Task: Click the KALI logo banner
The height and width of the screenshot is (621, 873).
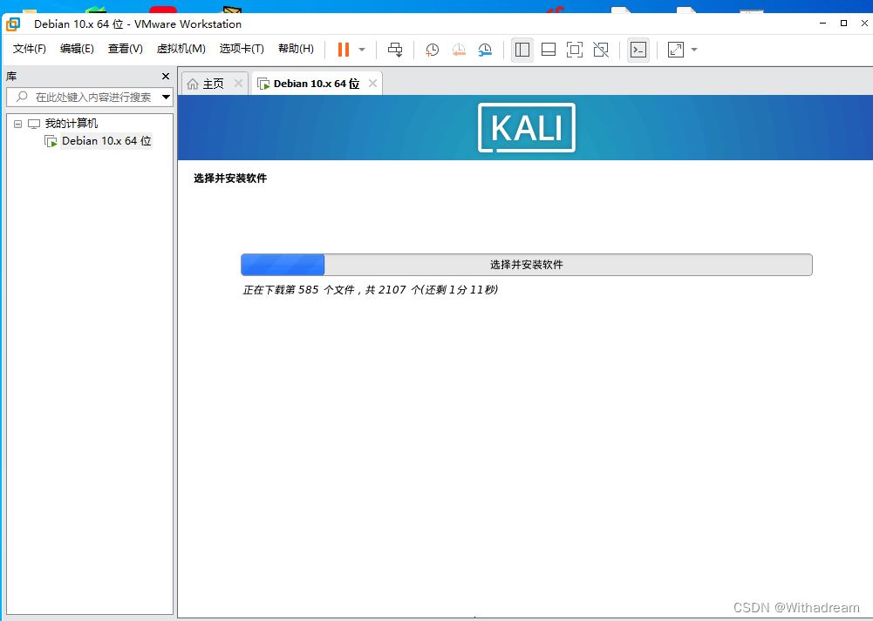Action: [526, 128]
